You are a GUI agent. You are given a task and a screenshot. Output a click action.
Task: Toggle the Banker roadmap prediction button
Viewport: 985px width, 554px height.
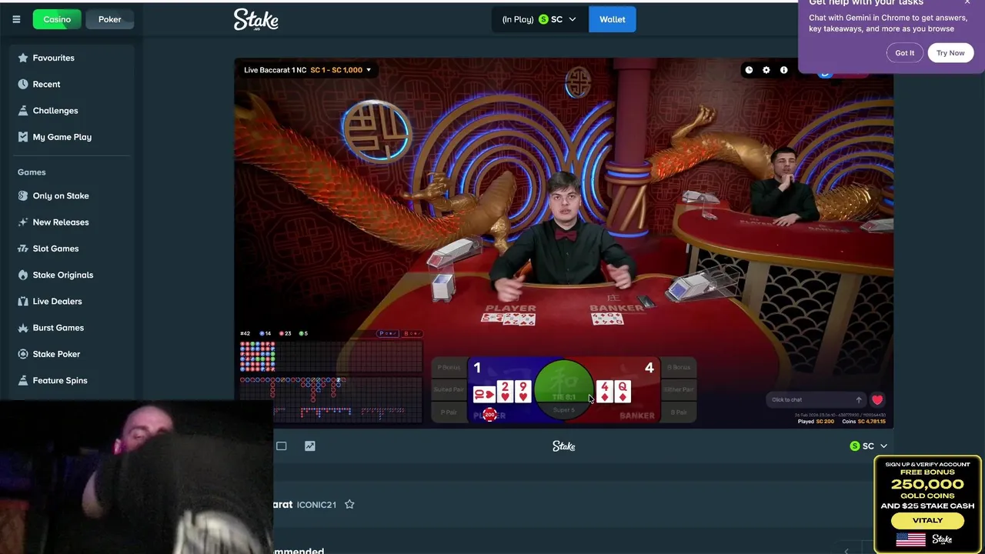(x=412, y=333)
